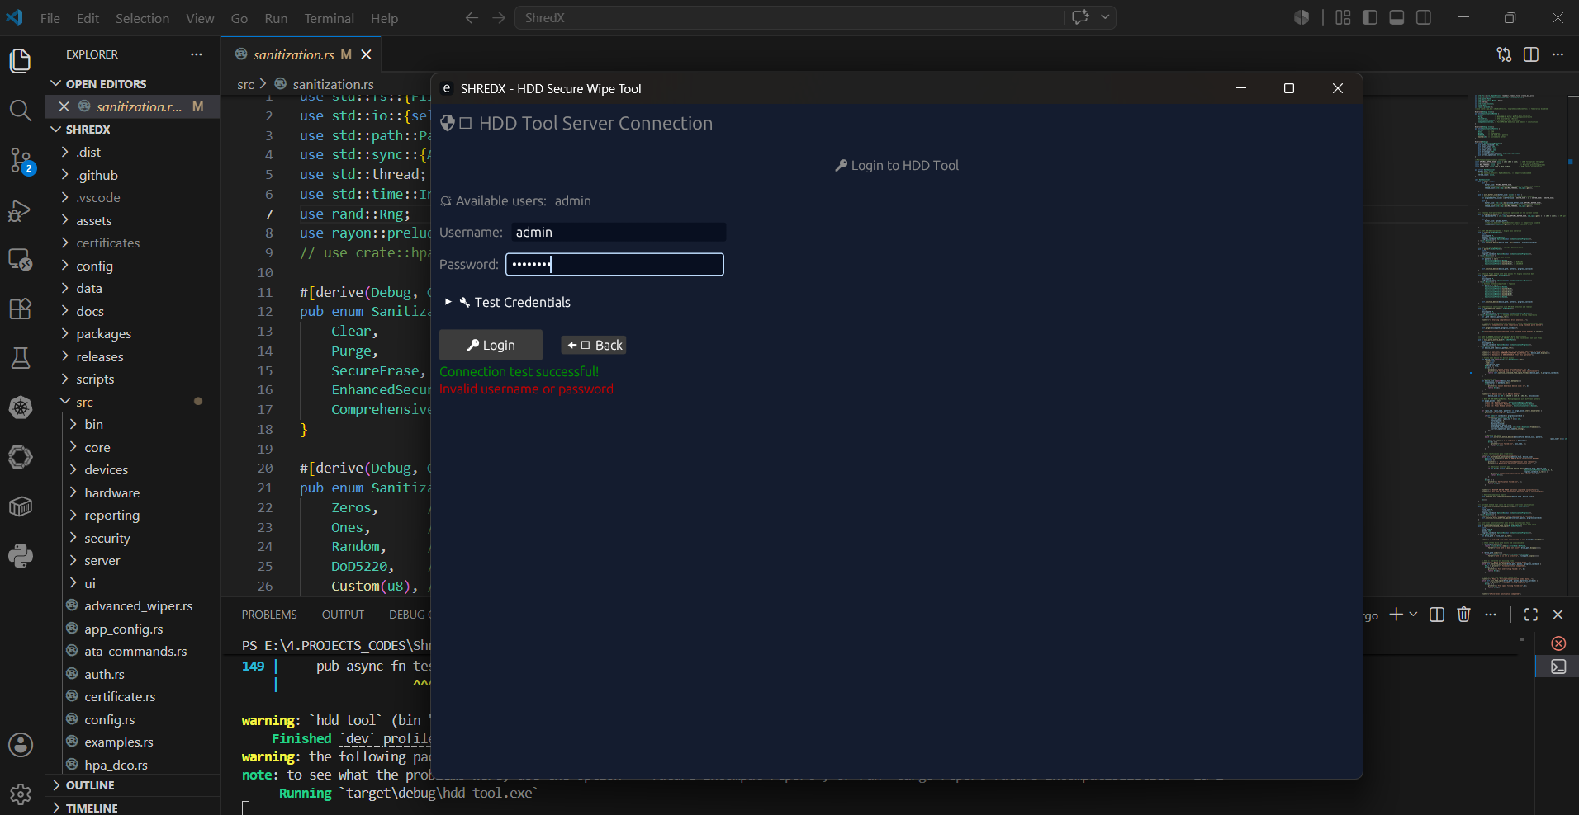Viewport: 1579px width, 815px height.
Task: Toggle the bottom panel layout icon
Action: pos(1396,17)
